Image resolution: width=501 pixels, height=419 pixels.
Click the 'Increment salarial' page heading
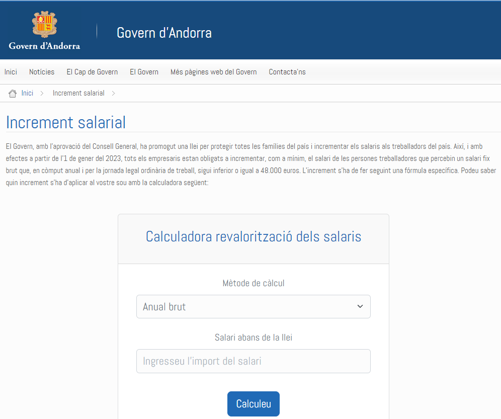pyautogui.click(x=66, y=123)
